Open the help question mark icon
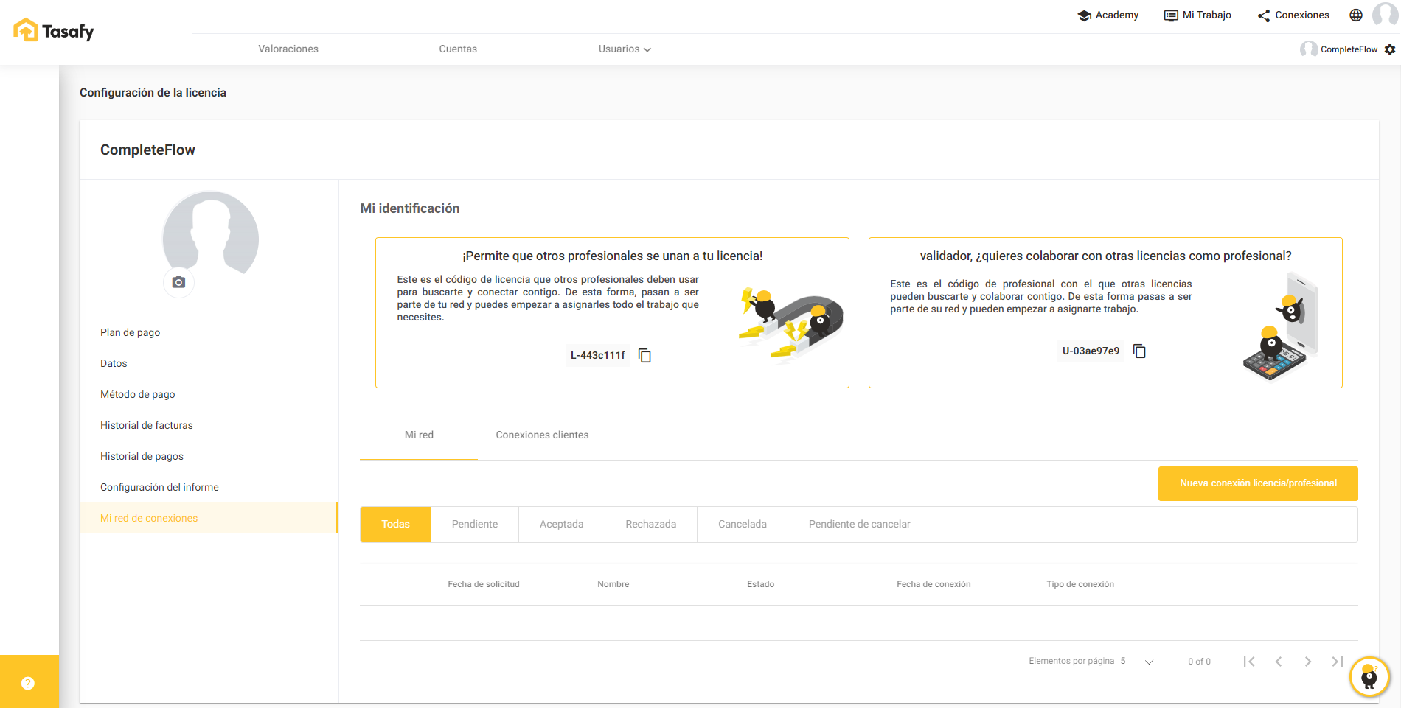The width and height of the screenshot is (1401, 708). click(28, 683)
